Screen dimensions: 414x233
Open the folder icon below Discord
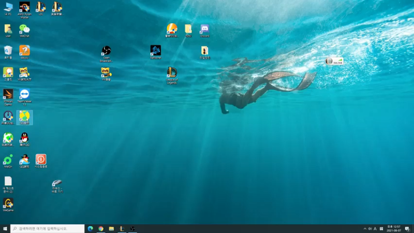pyautogui.click(x=204, y=52)
